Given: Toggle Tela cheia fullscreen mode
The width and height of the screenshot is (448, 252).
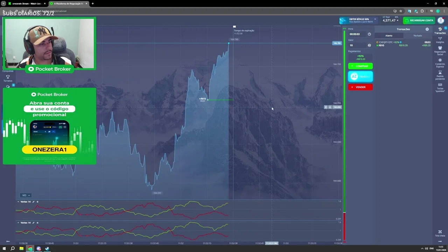Looking at the screenshot, I should tap(440, 233).
